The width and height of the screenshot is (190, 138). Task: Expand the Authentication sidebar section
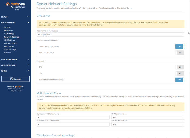[x=28, y=65]
